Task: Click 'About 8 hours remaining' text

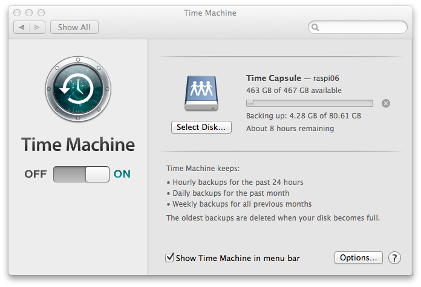Action: click(290, 129)
